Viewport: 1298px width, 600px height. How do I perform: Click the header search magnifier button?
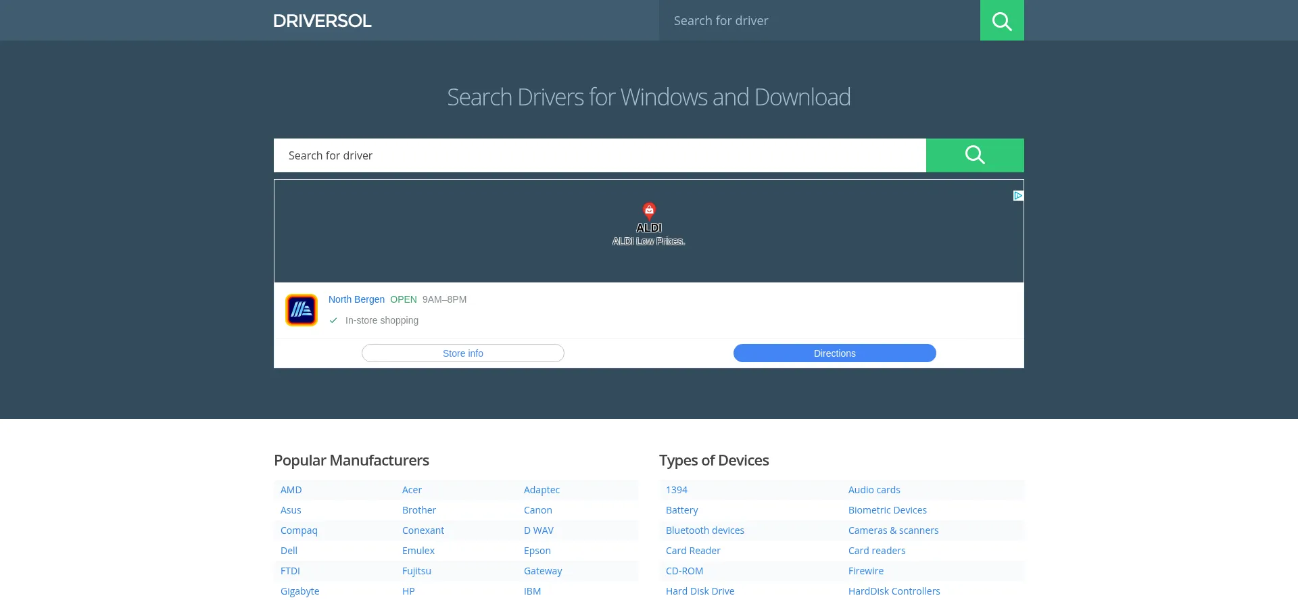(1002, 20)
